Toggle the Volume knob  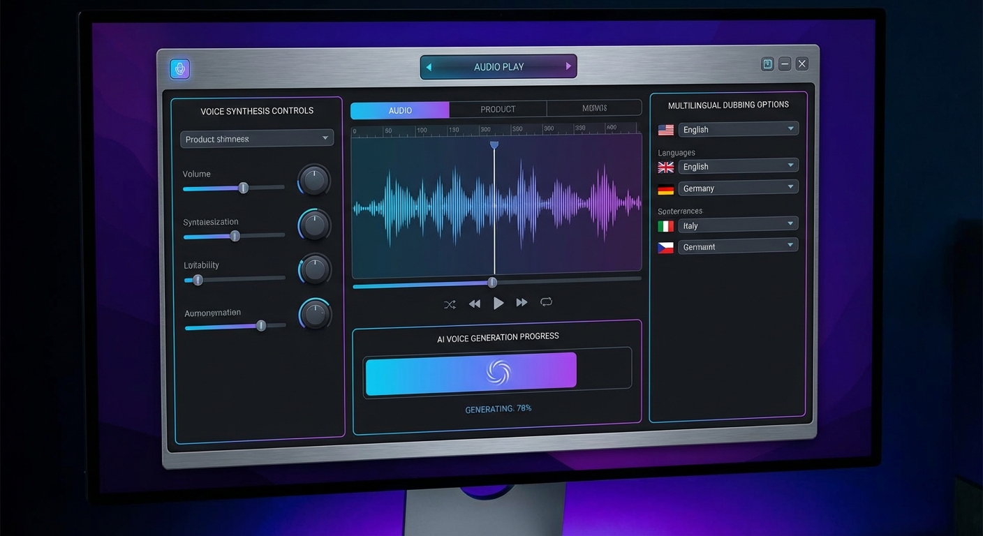coord(313,180)
